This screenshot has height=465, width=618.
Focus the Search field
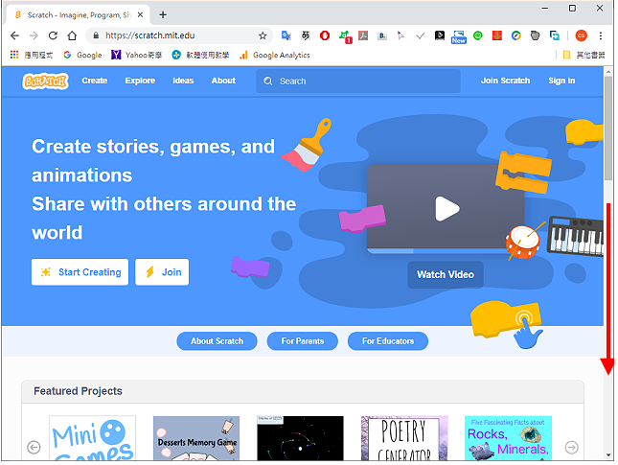point(358,81)
